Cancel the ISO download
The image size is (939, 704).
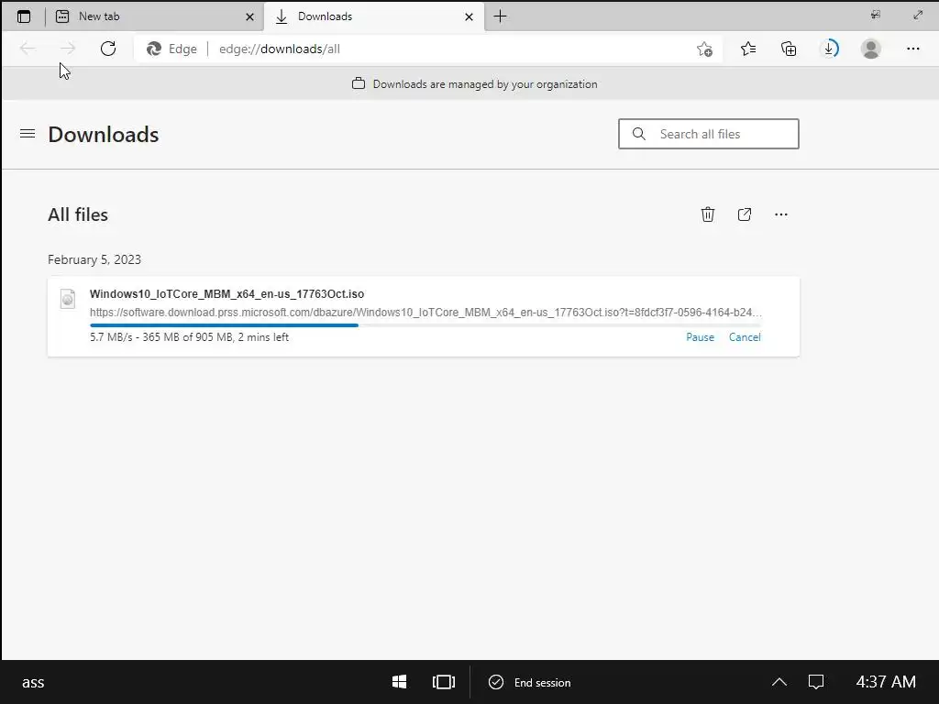point(745,337)
